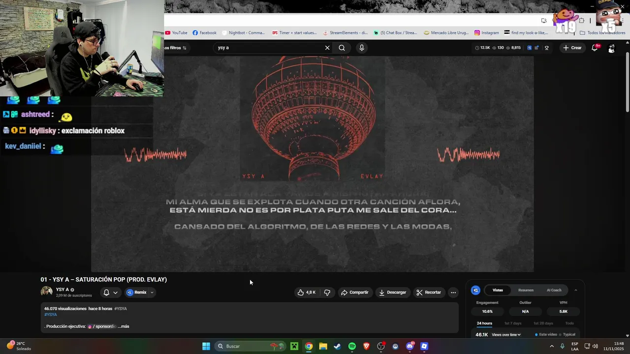630x354 pixels.
Task: Dislike the video with thumbs down
Action: 327,293
